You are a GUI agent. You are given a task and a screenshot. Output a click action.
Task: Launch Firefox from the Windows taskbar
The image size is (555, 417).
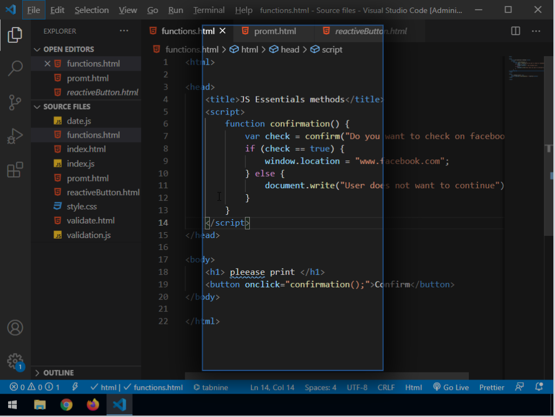tap(93, 405)
